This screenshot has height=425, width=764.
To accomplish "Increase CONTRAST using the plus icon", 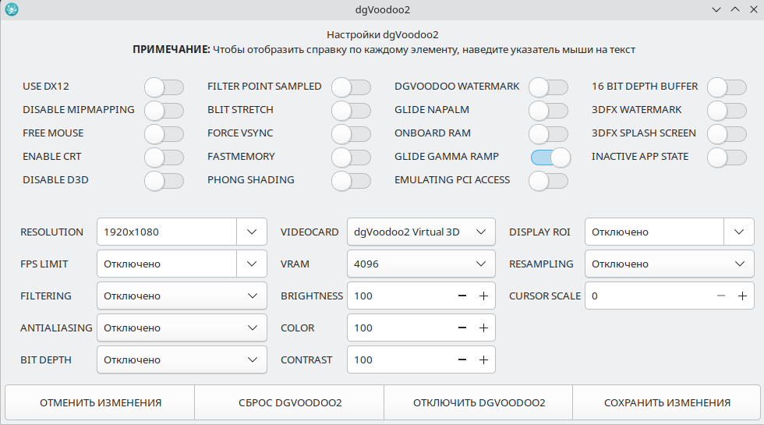I will (x=483, y=360).
